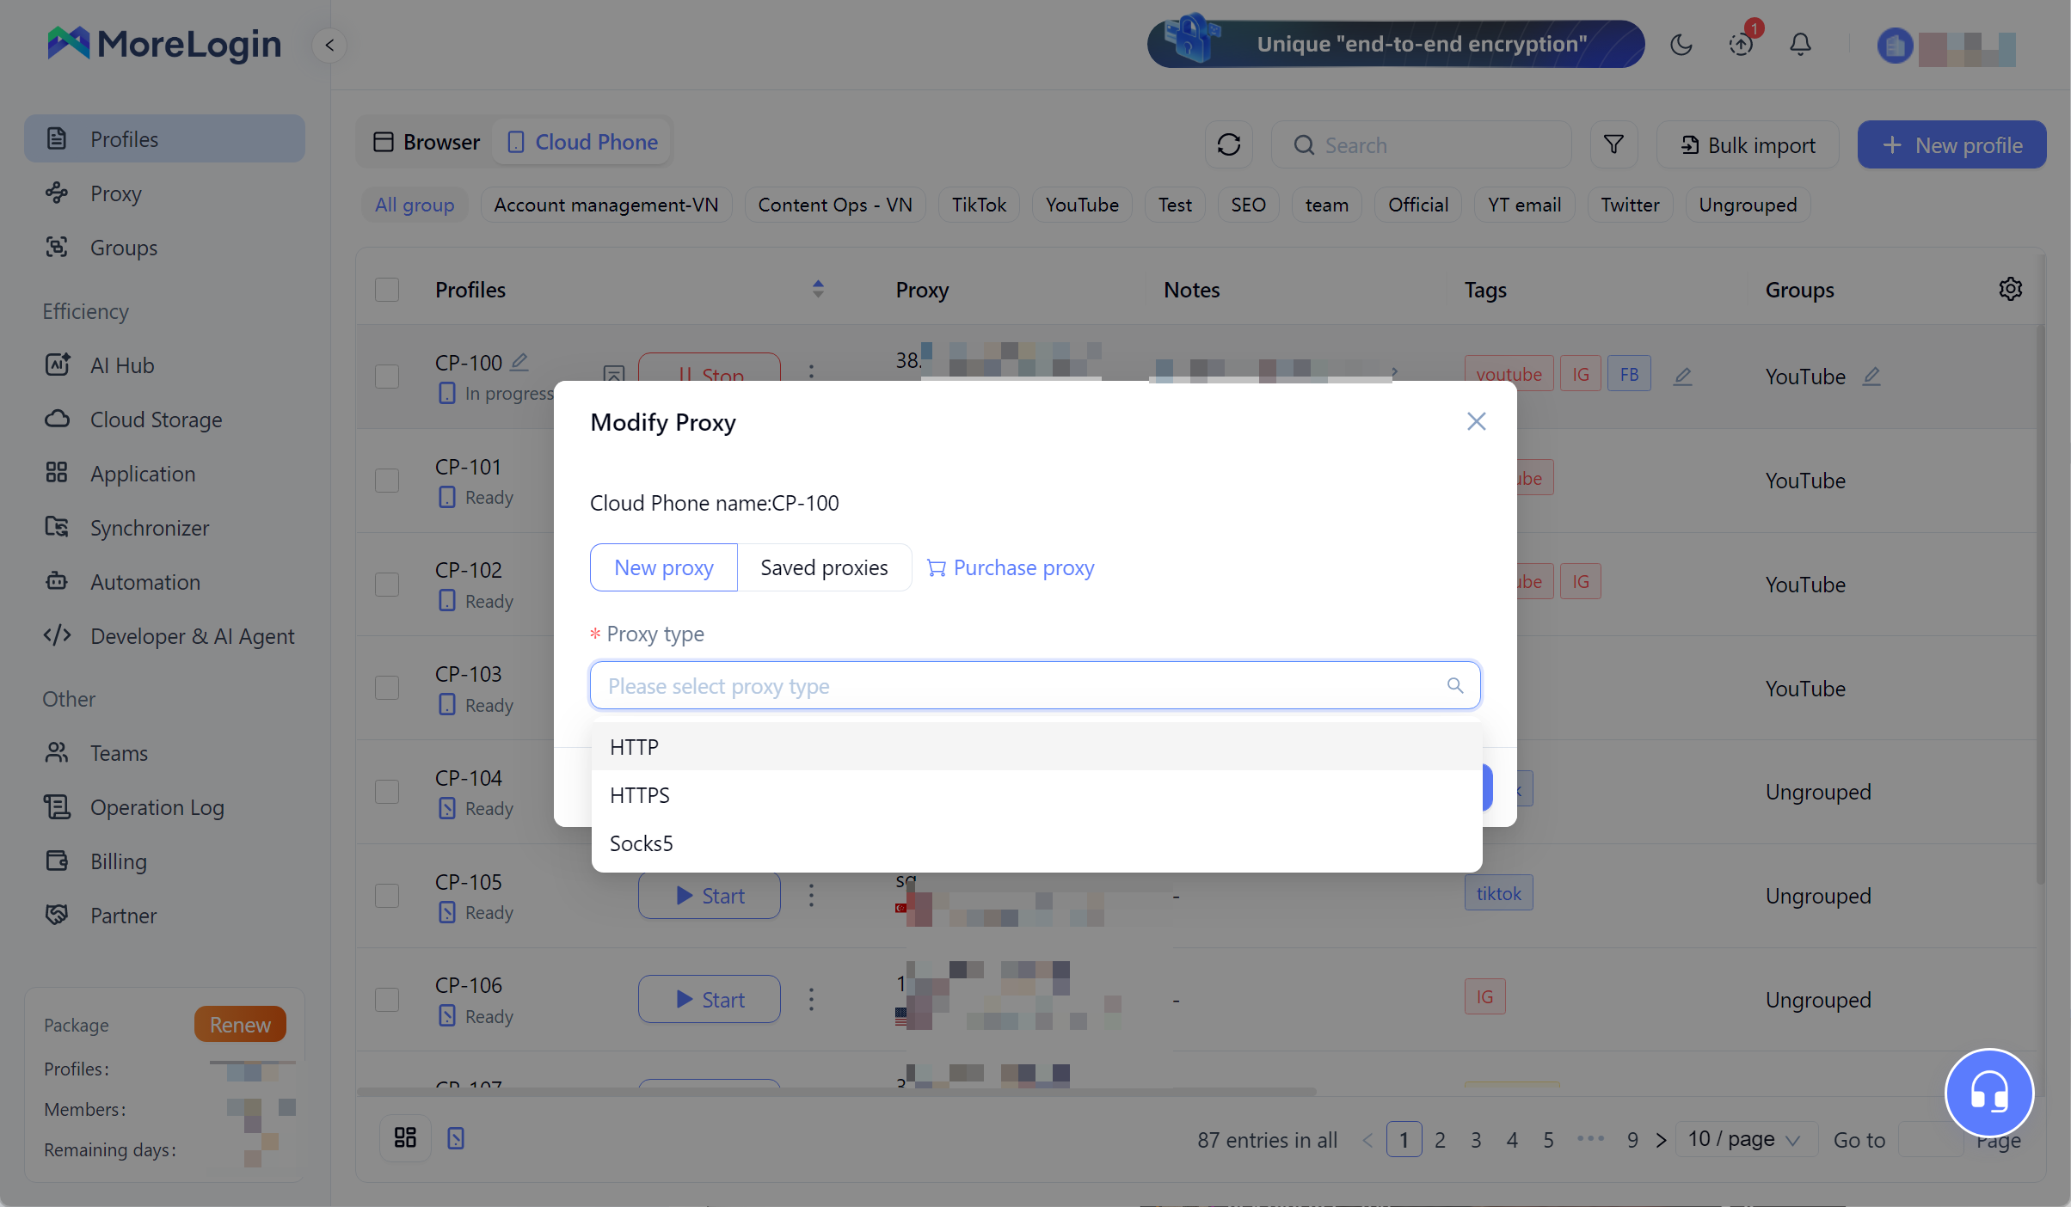Open the filter funnel icon

coord(1613,144)
